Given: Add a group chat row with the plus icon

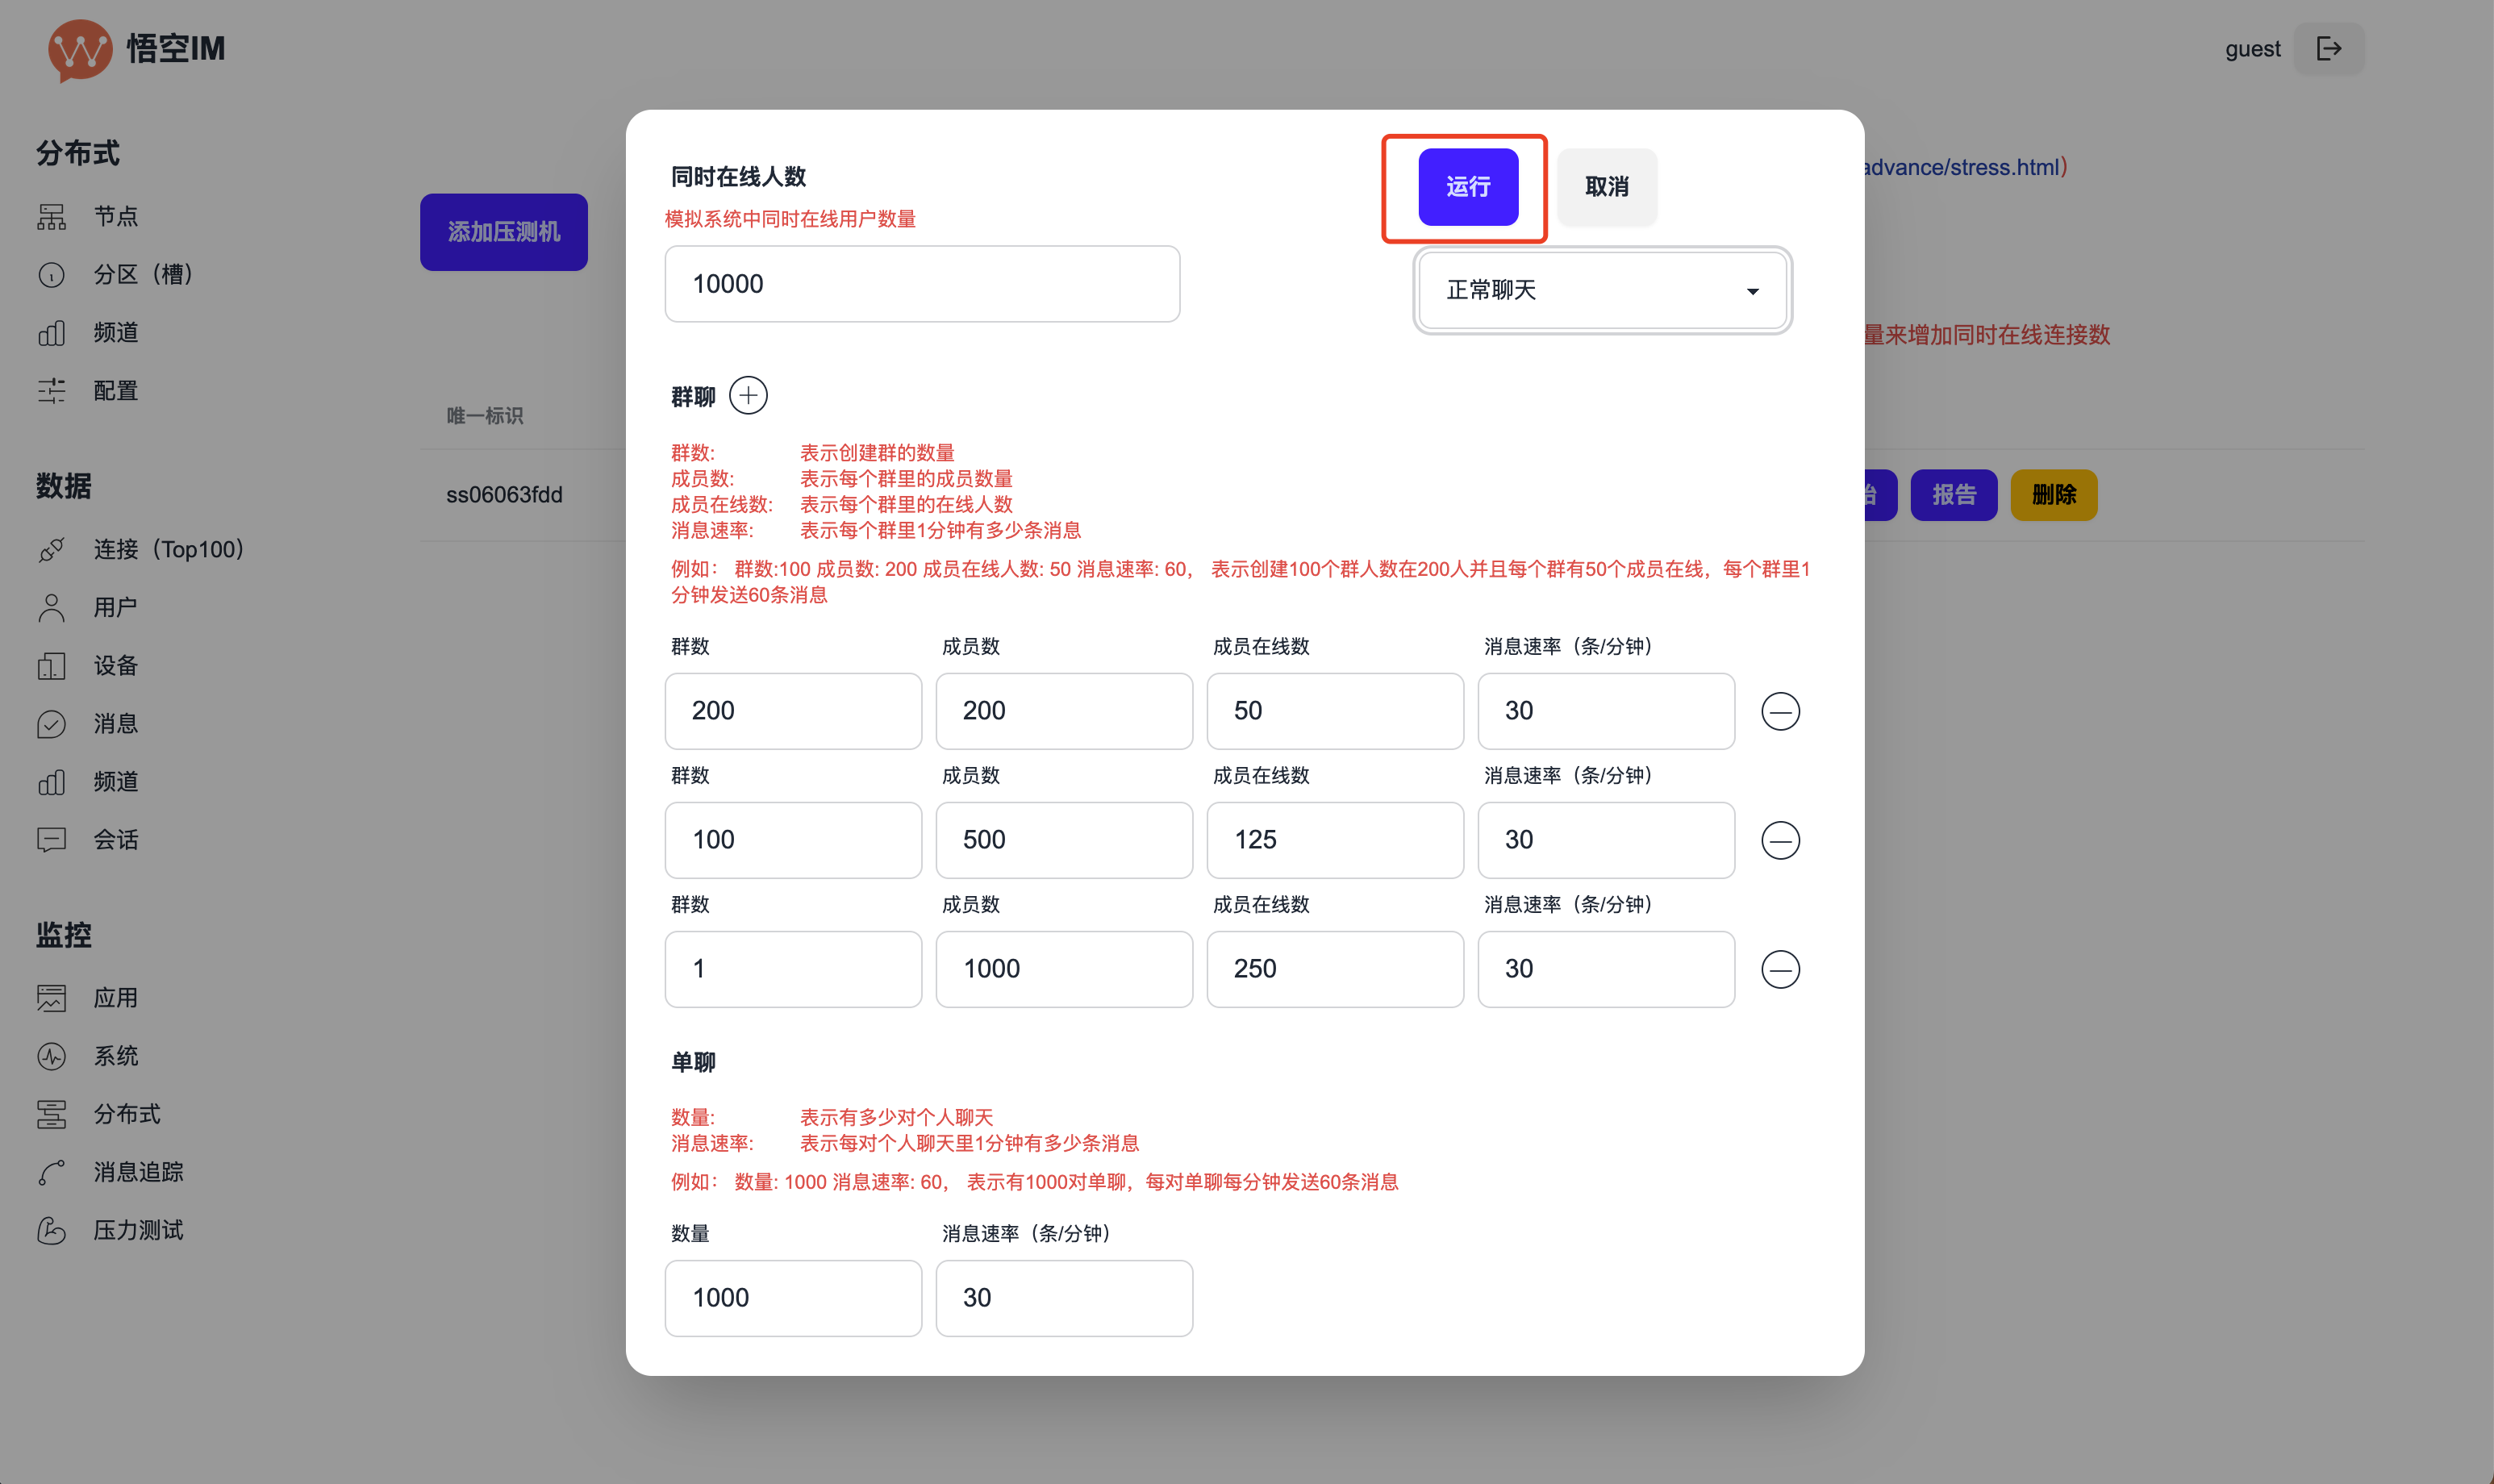Looking at the screenshot, I should point(748,395).
